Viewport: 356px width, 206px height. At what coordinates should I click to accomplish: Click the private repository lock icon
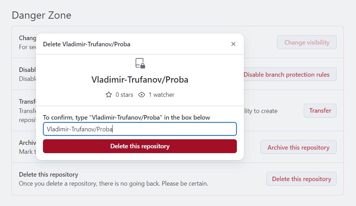(140, 63)
